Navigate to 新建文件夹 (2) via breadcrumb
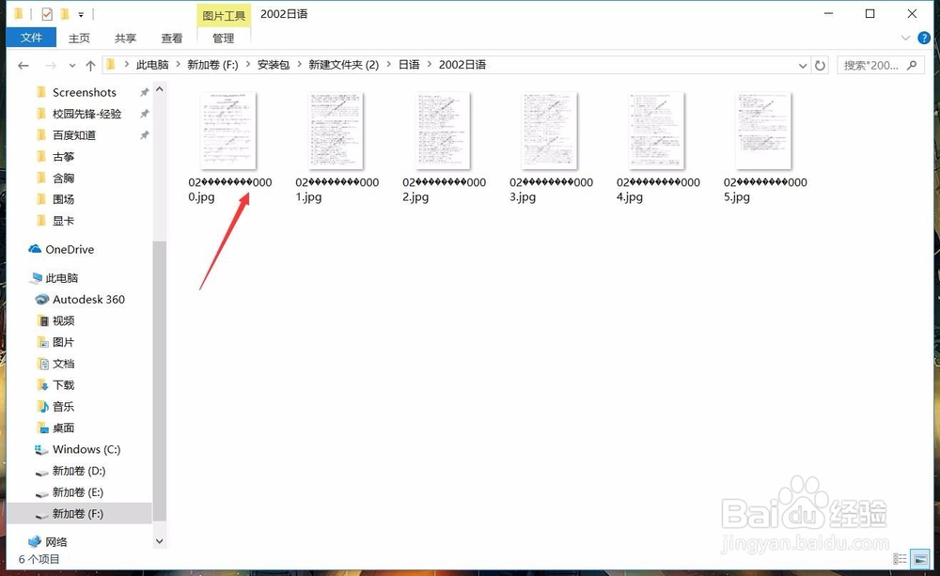The height and width of the screenshot is (576, 940). coord(342,64)
